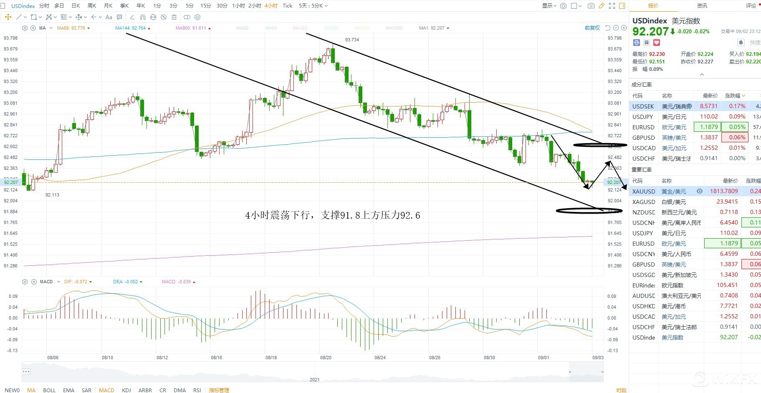This screenshot has width=761, height=393.
Task: Toggle hide all drawings eye icon
Action: (164, 17)
